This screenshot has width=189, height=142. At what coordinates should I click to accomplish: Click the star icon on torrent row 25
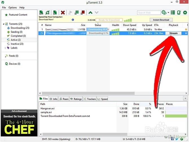[x=186, y=33]
